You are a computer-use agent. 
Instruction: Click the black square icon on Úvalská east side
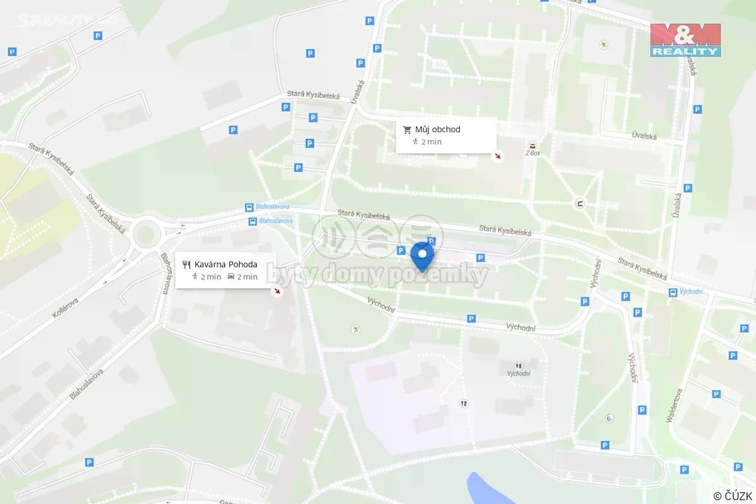coord(579,203)
